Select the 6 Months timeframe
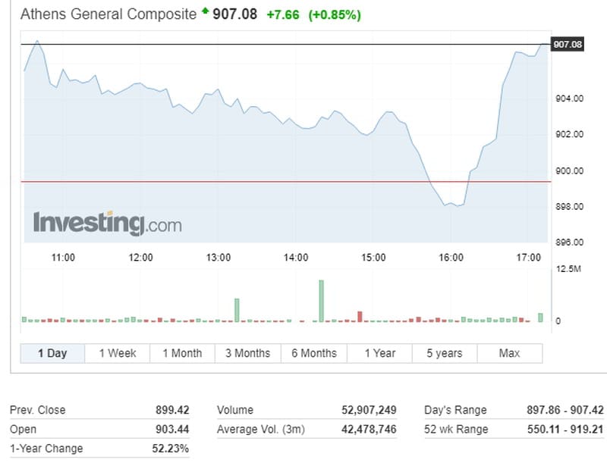 (x=314, y=353)
